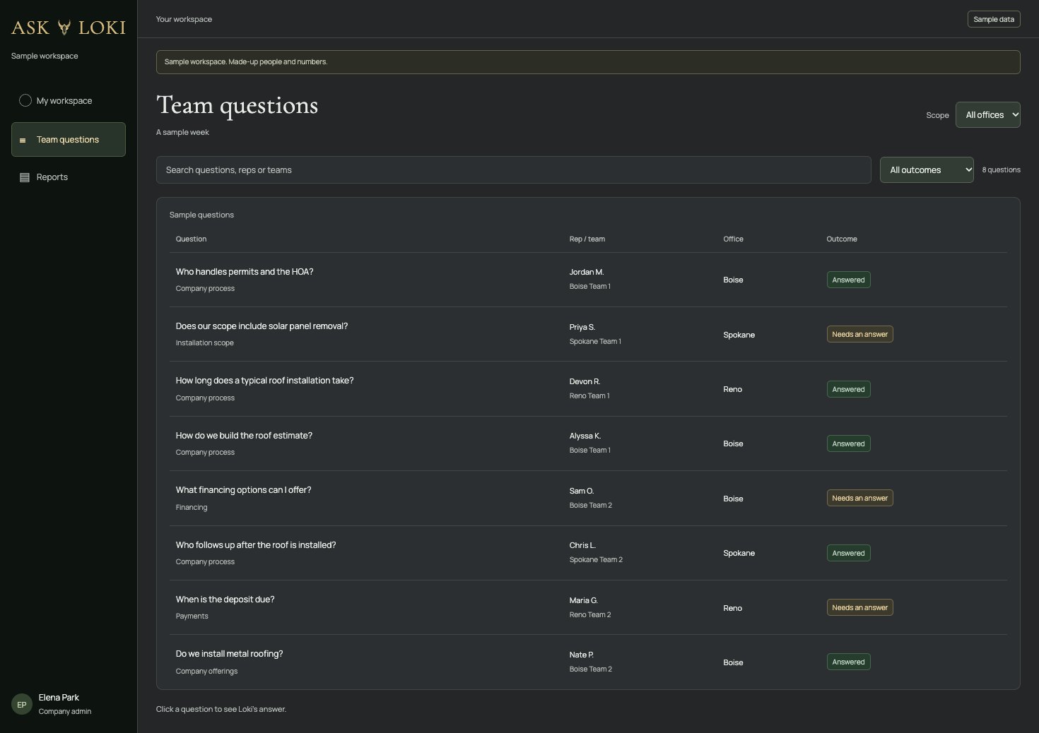Click the Sample workspace notice banner
This screenshot has width=1039, height=733.
tap(588, 62)
